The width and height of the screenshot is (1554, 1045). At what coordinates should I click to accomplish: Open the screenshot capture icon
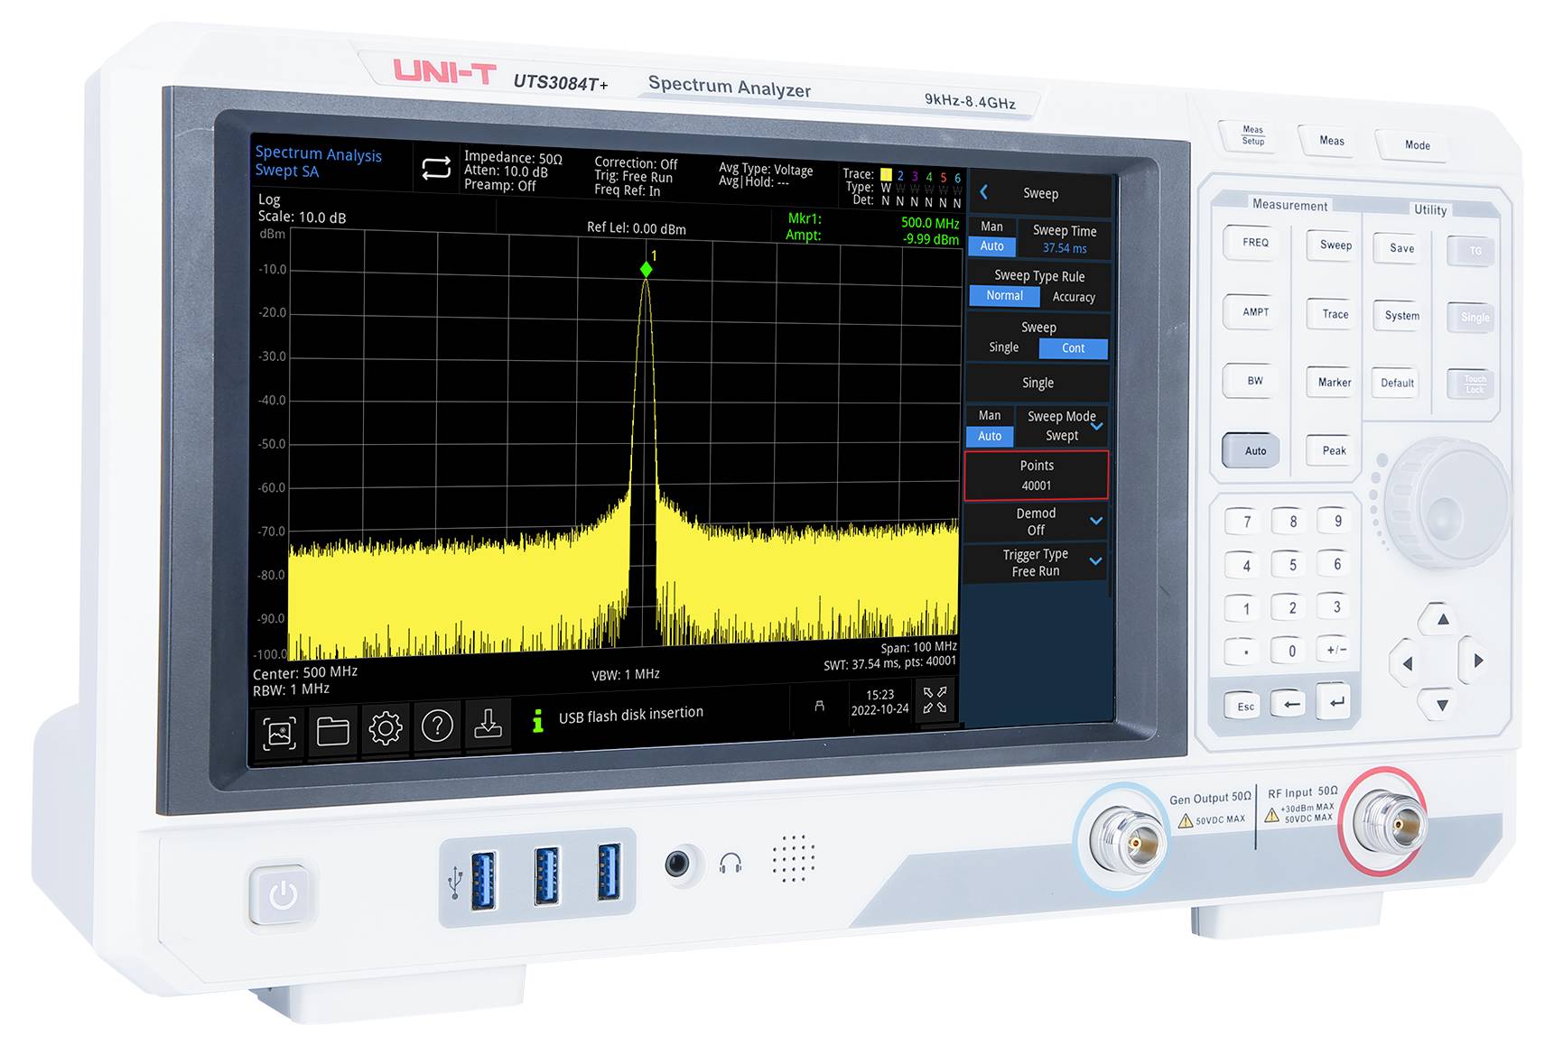280,732
